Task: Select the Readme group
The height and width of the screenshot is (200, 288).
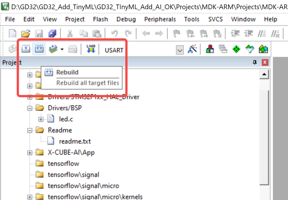Action: 60,130
